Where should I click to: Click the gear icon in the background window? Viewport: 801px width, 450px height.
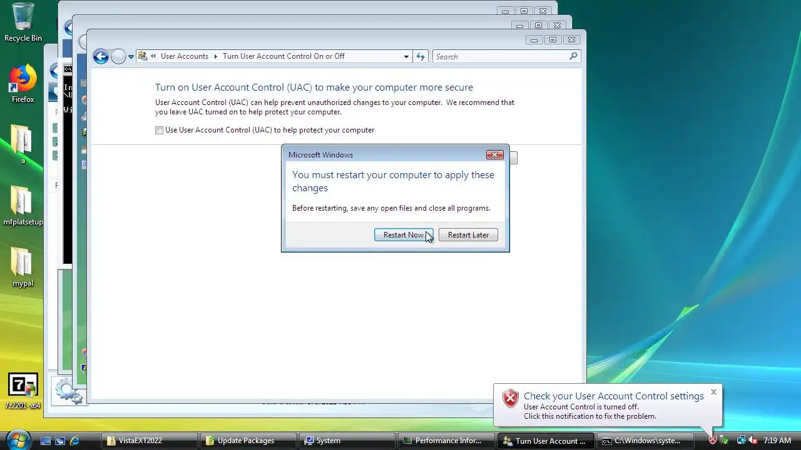point(68,391)
